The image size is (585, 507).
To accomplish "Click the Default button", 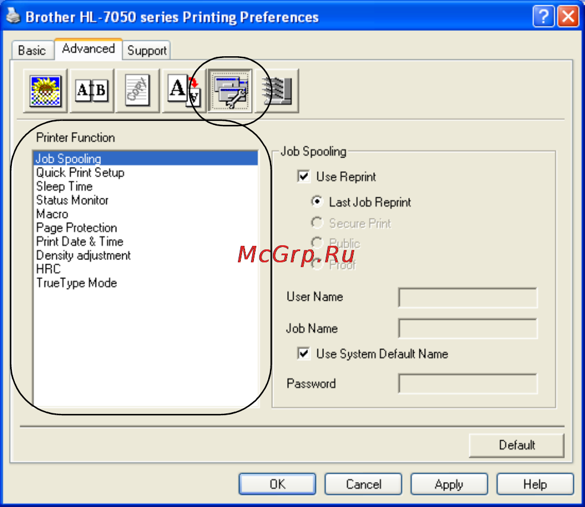I will [517, 445].
